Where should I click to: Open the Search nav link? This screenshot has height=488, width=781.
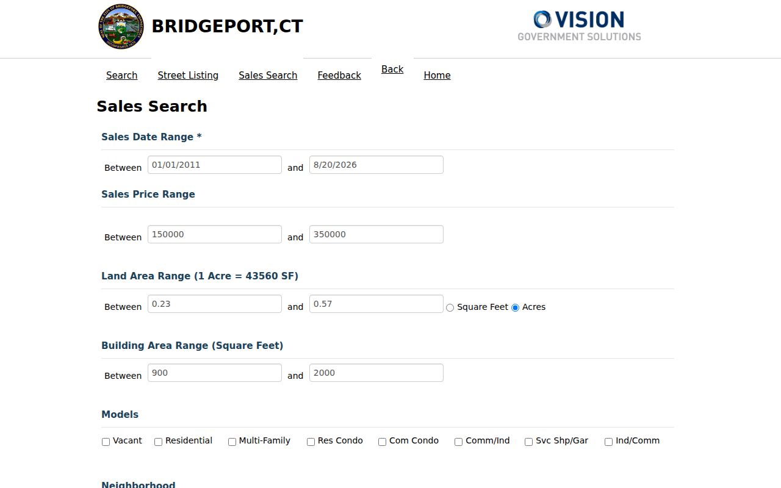121,75
